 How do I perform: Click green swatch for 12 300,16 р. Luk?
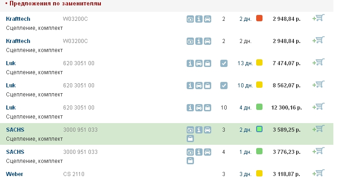[259, 107]
